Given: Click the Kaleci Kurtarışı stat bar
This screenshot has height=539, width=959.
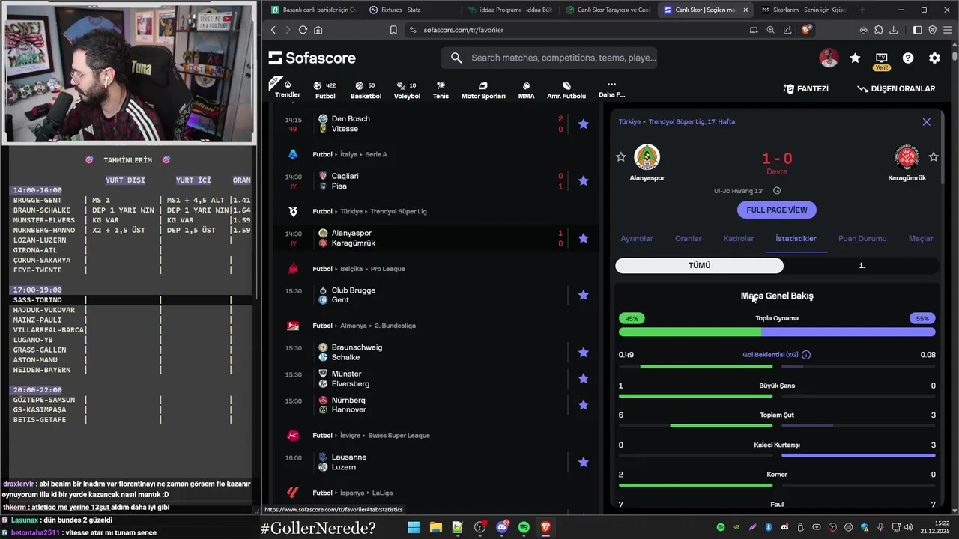Looking at the screenshot, I should [x=777, y=455].
